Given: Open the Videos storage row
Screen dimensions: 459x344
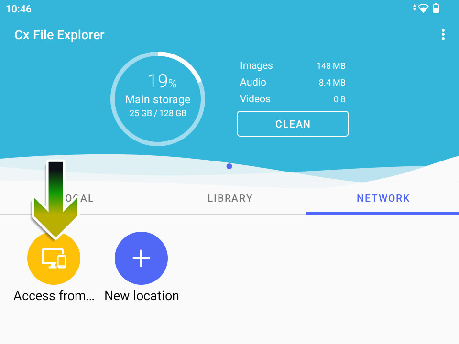Looking at the screenshot, I should [293, 99].
